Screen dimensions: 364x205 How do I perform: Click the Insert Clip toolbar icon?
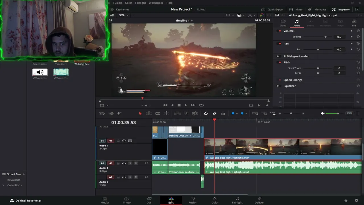tap(177, 113)
